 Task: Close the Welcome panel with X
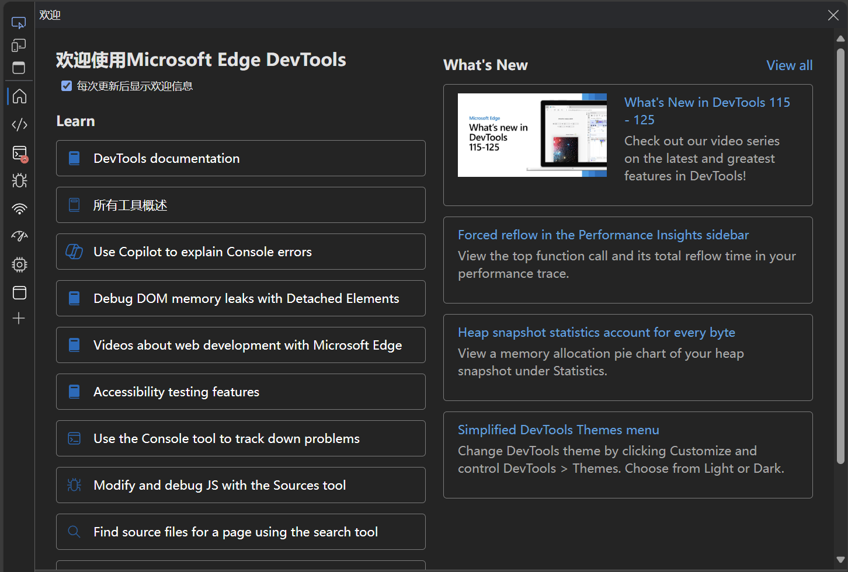coord(833,15)
